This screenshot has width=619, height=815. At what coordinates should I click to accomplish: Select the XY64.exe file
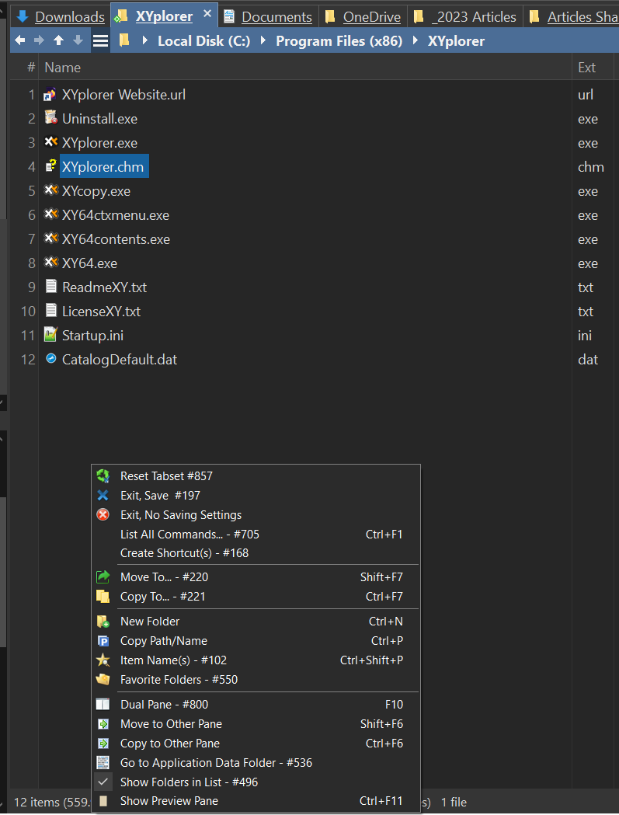pyautogui.click(x=89, y=263)
